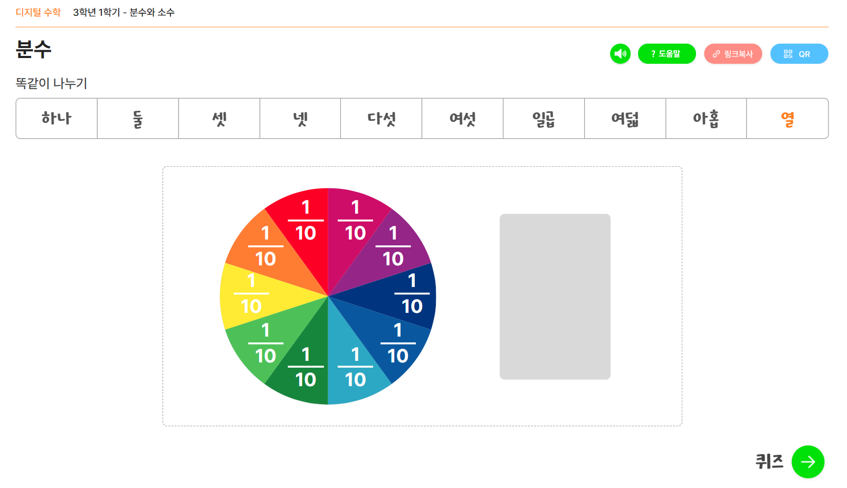The image size is (847, 488).
Task: Click the gray placeholder box
Action: point(555,296)
